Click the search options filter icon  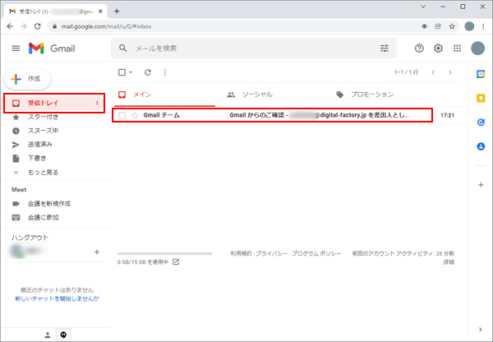click(x=384, y=49)
